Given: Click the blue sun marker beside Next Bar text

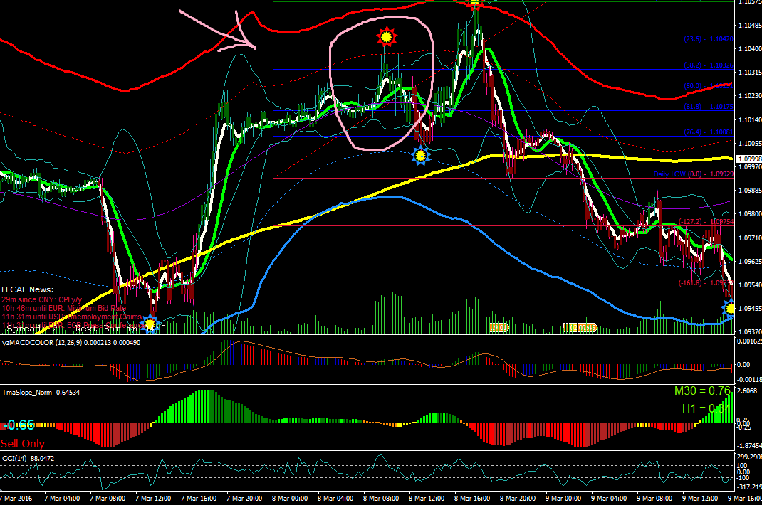Looking at the screenshot, I should [150, 324].
